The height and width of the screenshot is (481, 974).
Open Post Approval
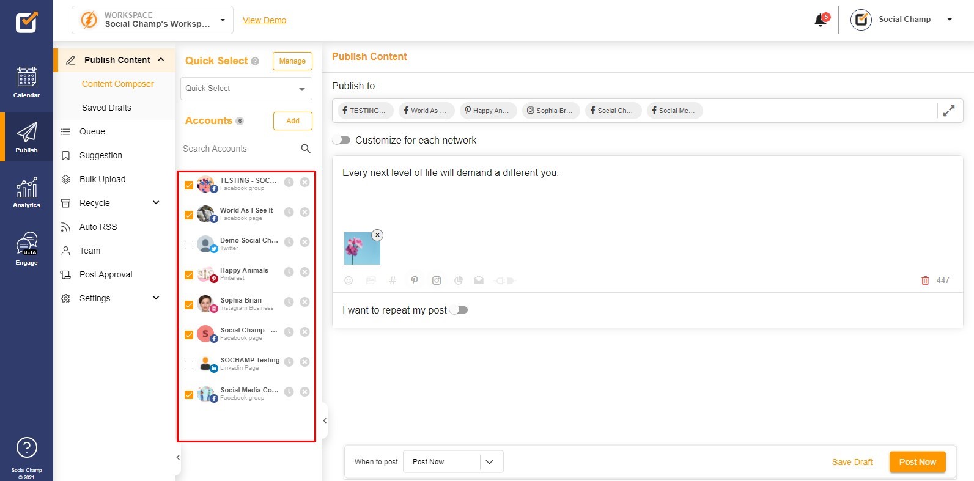tap(106, 274)
